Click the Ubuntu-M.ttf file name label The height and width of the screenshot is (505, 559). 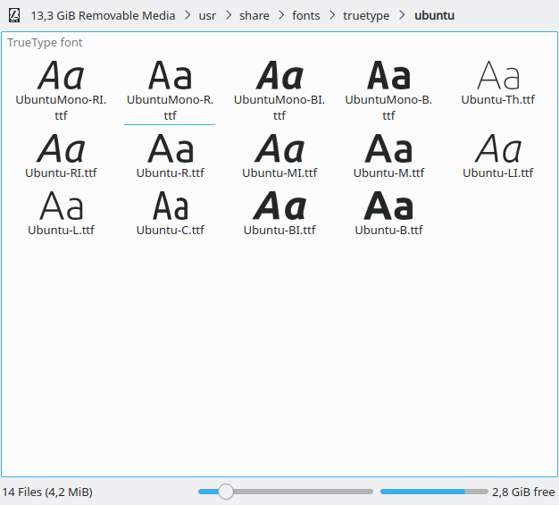click(x=388, y=173)
